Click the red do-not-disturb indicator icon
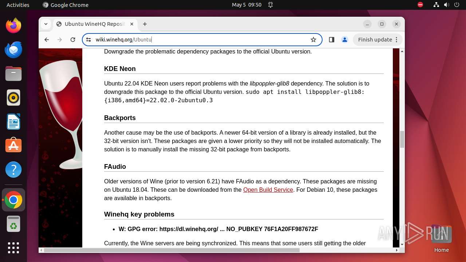466x262 pixels. 420,5
